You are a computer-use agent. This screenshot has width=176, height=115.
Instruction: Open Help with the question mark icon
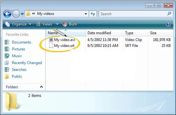(x=168, y=24)
